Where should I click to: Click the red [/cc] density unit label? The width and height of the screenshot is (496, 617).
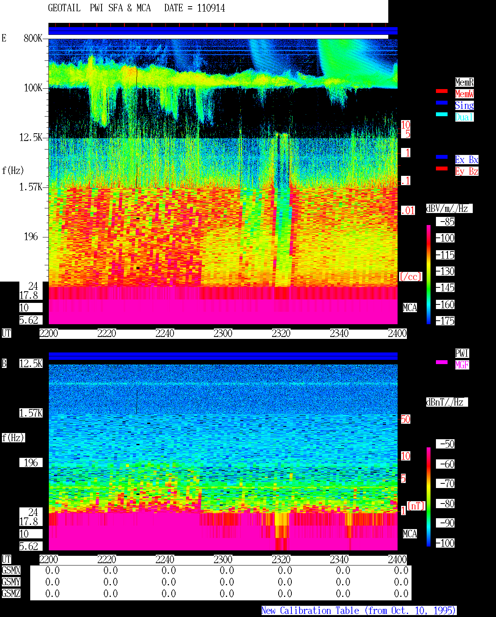pyautogui.click(x=410, y=277)
